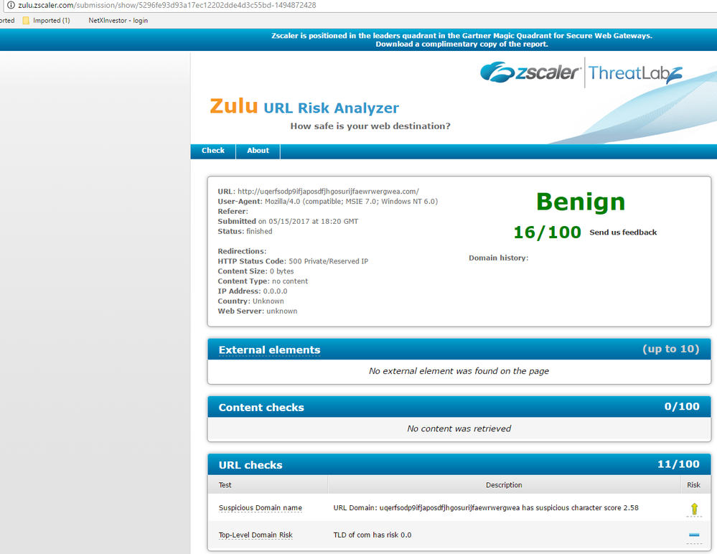717x554 pixels.
Task: Click Suspicious Domain name test link
Action: 261,508
